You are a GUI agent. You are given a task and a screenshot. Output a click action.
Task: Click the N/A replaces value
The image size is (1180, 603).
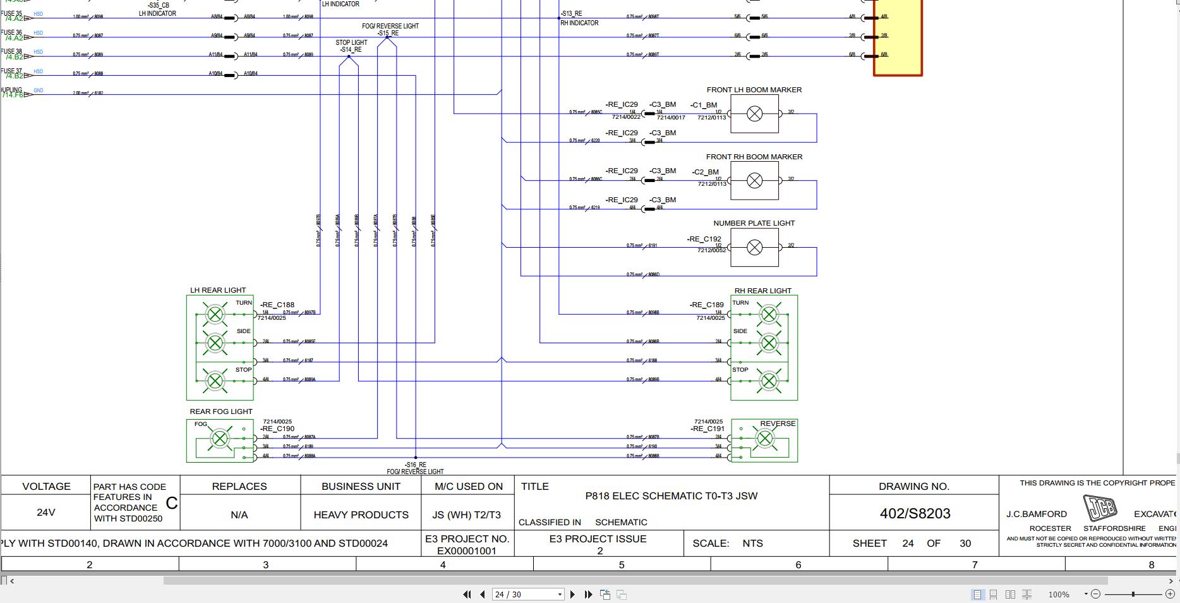pyautogui.click(x=239, y=515)
